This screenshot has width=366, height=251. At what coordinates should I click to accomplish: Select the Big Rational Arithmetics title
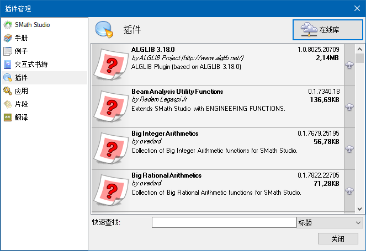pos(166,175)
